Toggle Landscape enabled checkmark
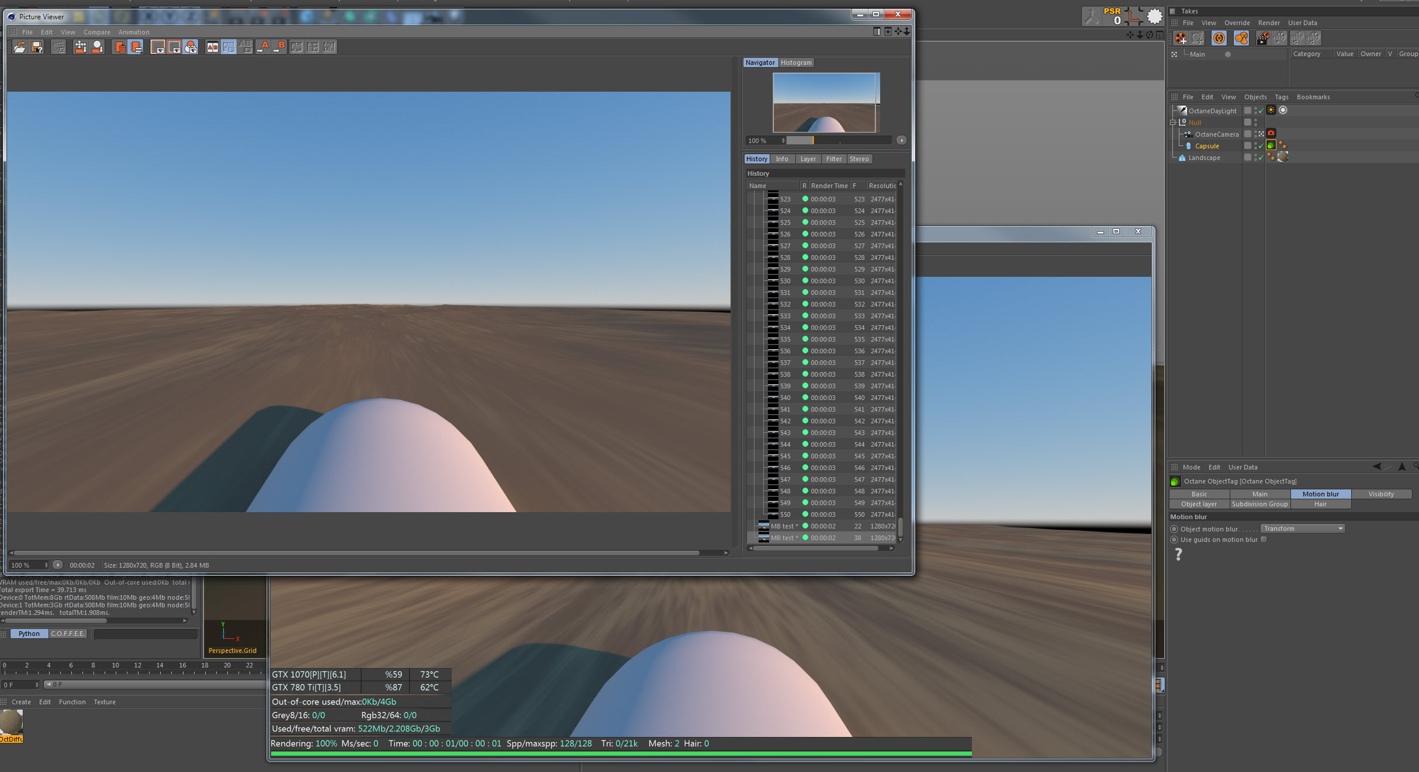The height and width of the screenshot is (772, 1419). point(1261,158)
